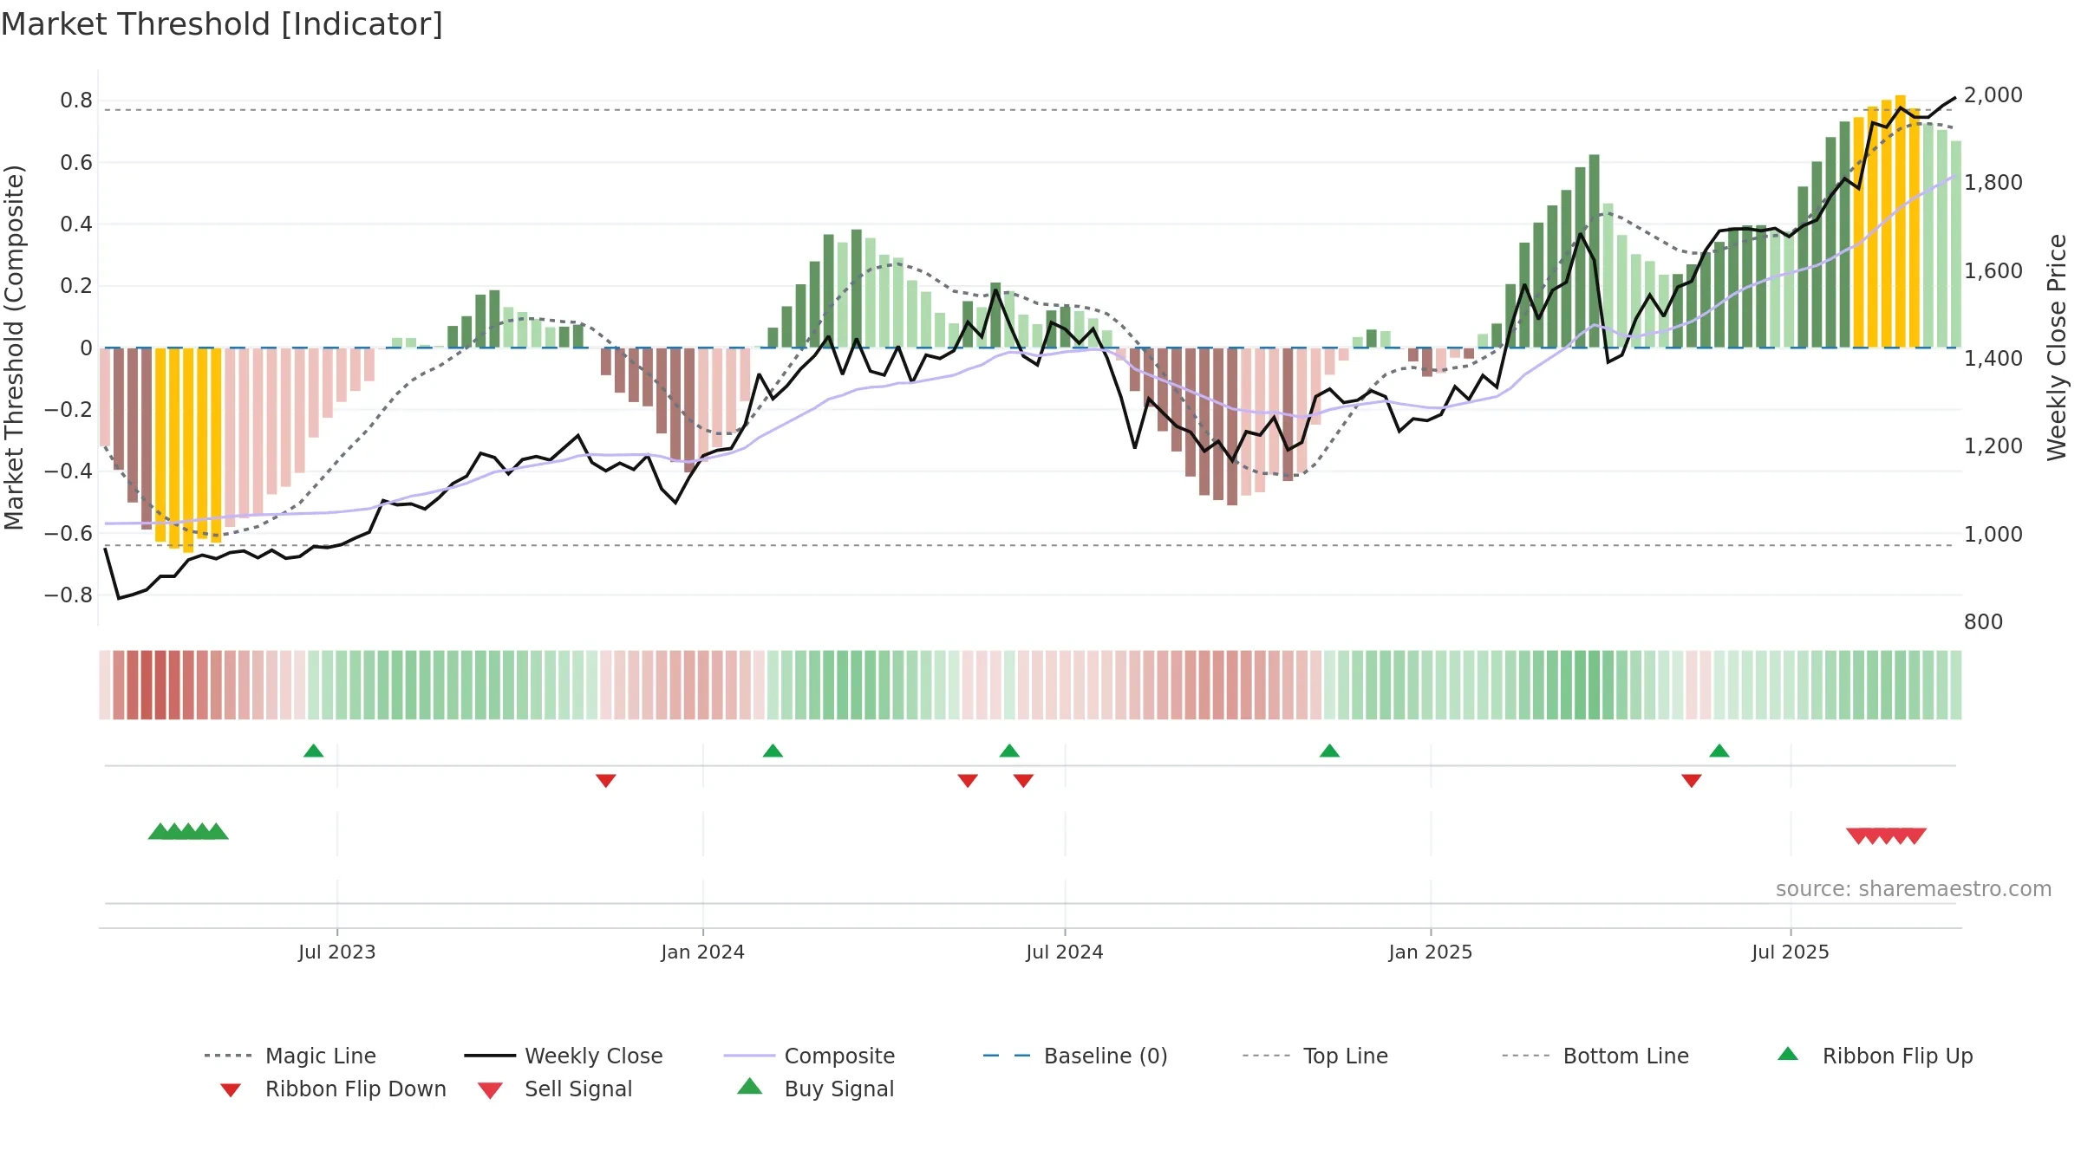Screen dimensions: 2081x1170
Task: Click the lowest yellow bar in early 2023
Action: [188, 450]
